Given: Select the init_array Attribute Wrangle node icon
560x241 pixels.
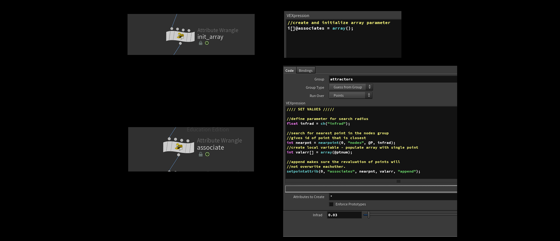Looking at the screenshot, I should [180, 35].
